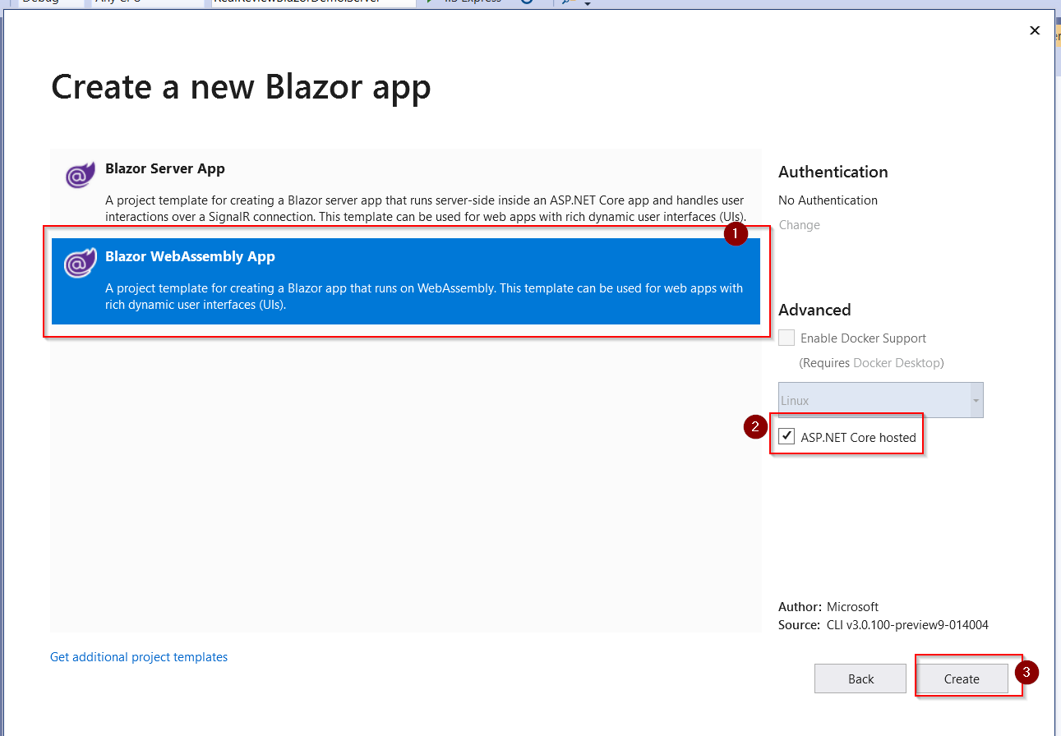The width and height of the screenshot is (1061, 736).
Task: Click the attach-to-process magnifier icon in toolbar
Action: click(564, 2)
